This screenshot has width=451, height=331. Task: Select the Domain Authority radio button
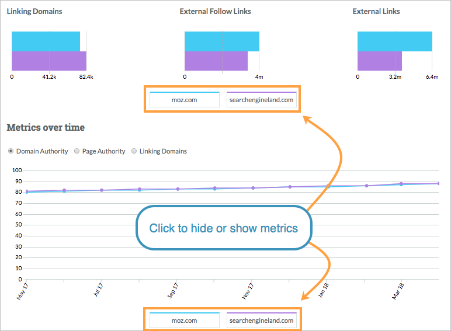coord(11,151)
